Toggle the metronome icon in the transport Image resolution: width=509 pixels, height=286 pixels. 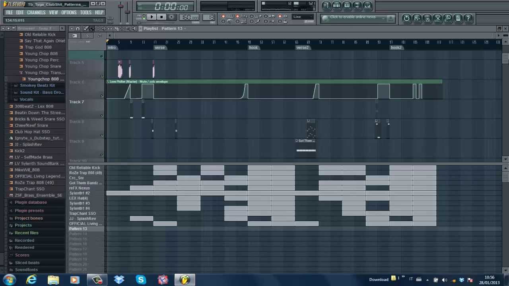(x=252, y=17)
